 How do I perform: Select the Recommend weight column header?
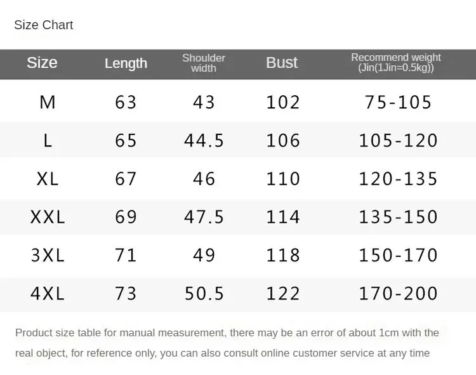(x=396, y=62)
